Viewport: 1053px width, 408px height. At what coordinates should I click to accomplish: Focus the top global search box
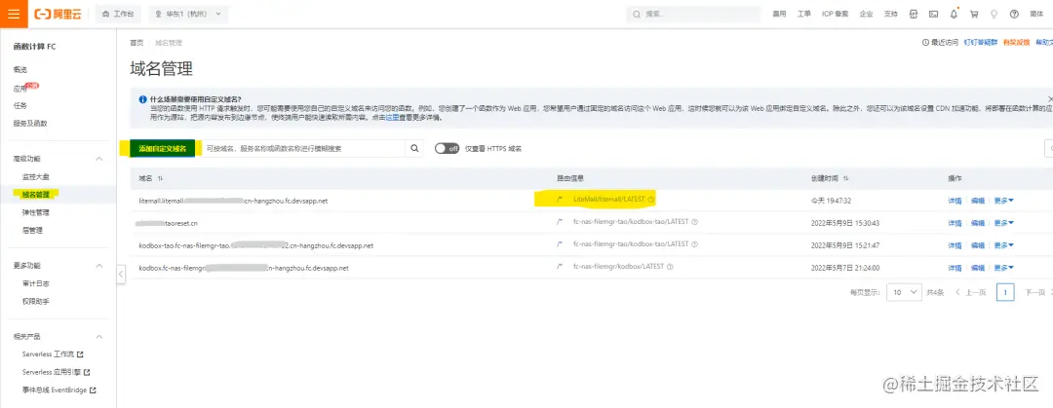(693, 14)
